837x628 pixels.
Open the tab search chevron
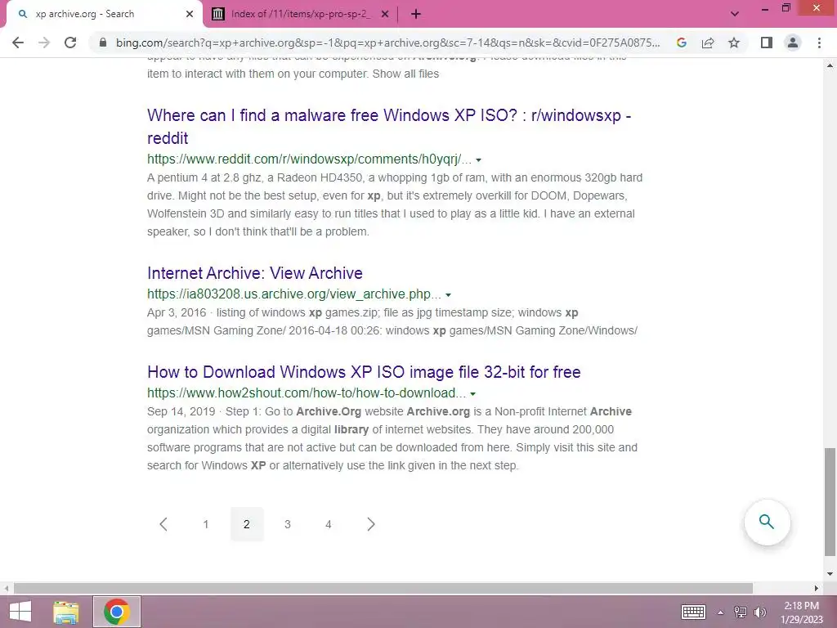735,14
